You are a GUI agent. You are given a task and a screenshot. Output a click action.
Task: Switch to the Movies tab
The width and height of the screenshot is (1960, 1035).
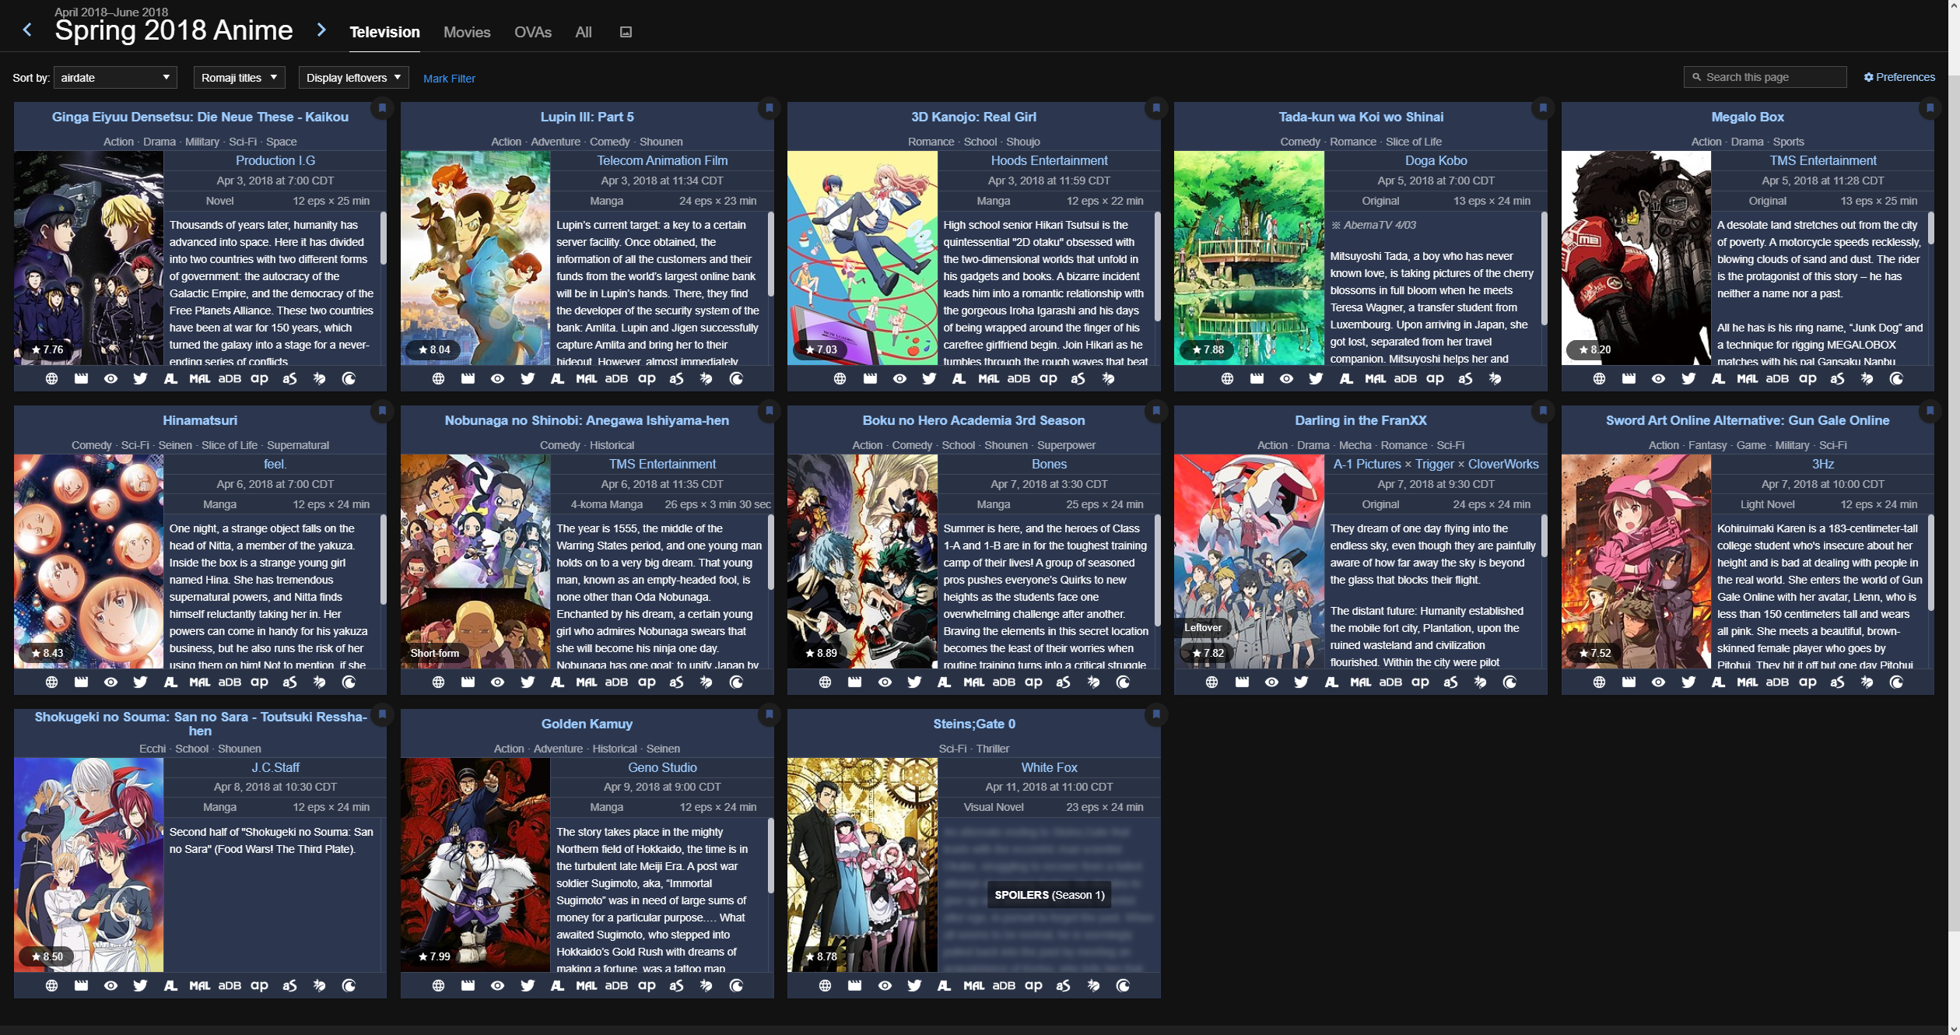[x=467, y=32]
